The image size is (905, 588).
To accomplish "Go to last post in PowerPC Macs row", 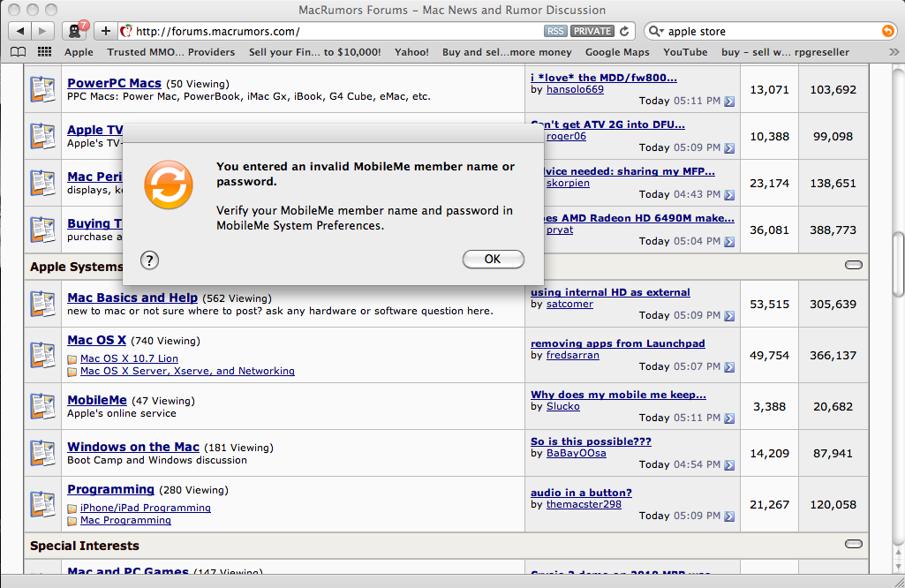I will (x=729, y=102).
